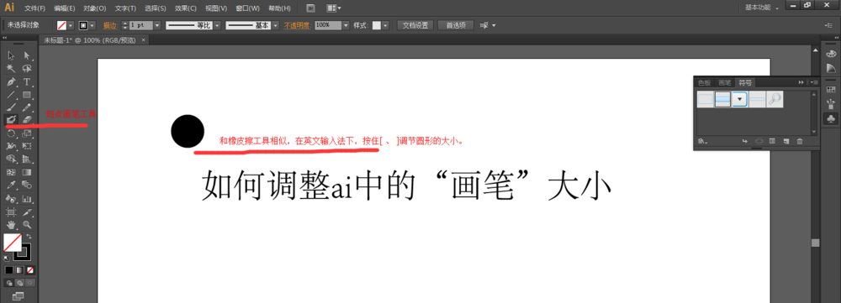Click the 描边 stroke link
Viewport: 841px width, 303px height.
(110, 25)
